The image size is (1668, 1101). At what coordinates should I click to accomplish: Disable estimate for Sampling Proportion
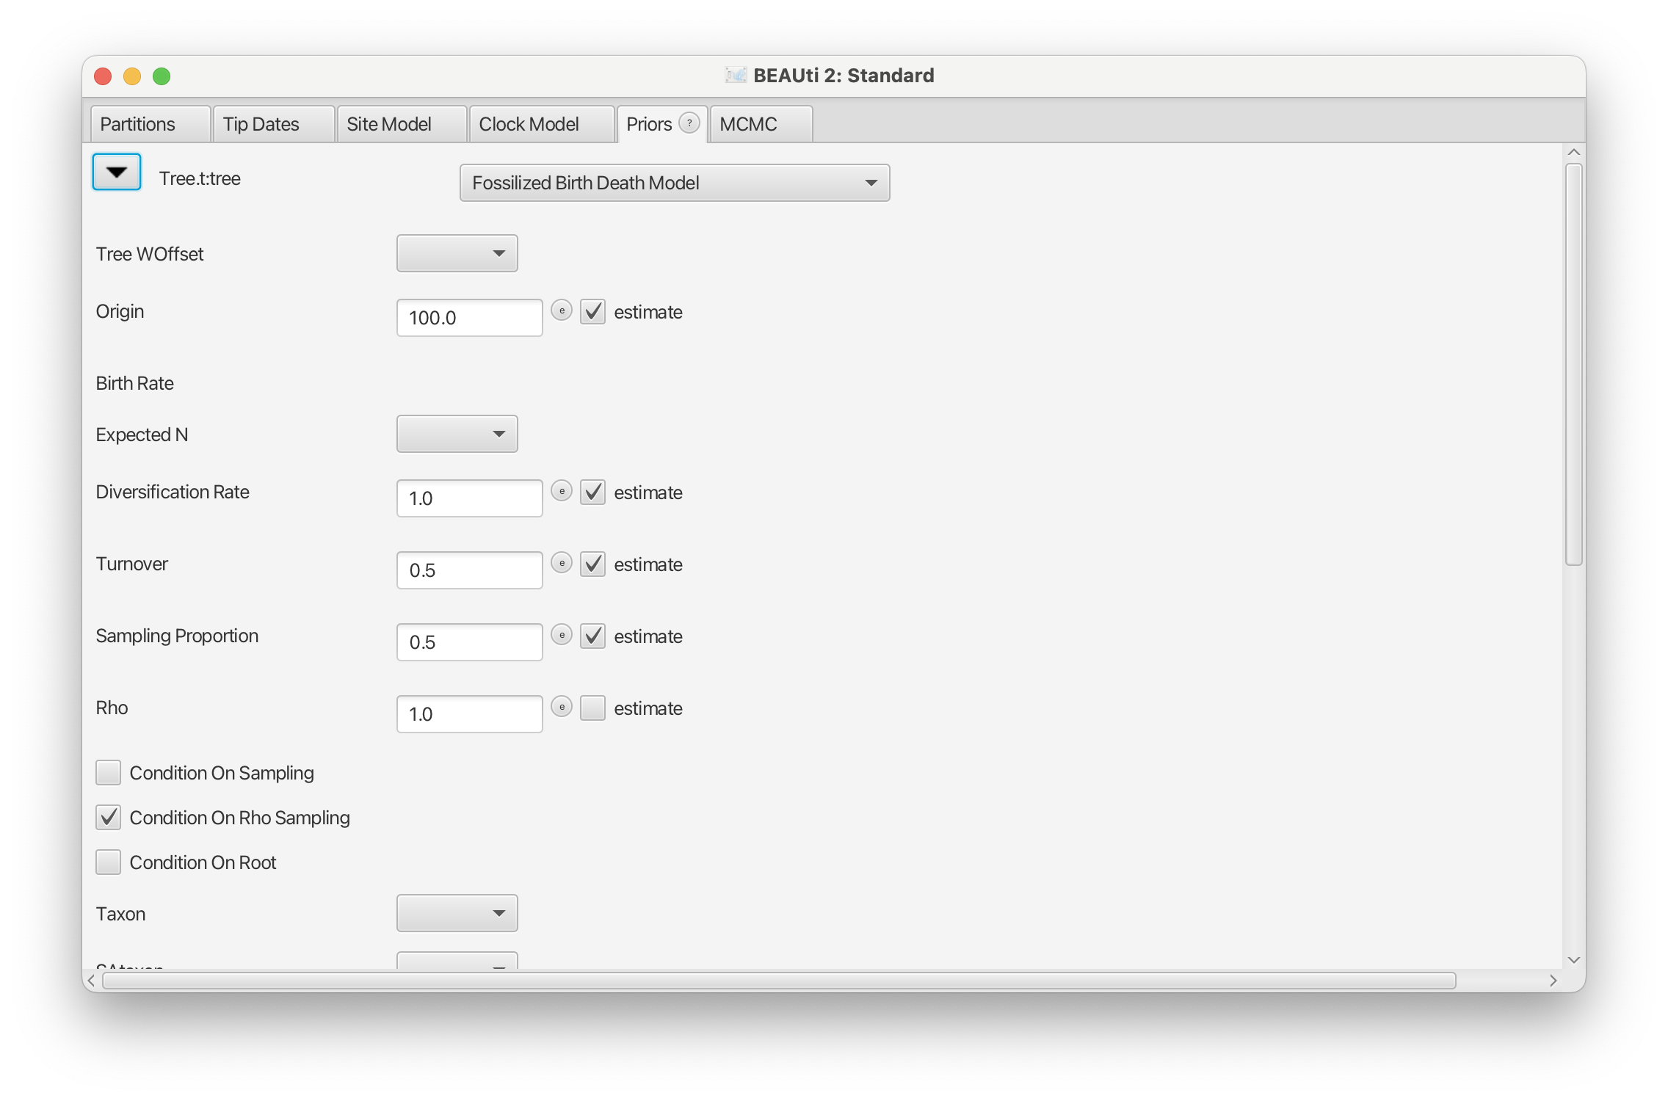[592, 636]
